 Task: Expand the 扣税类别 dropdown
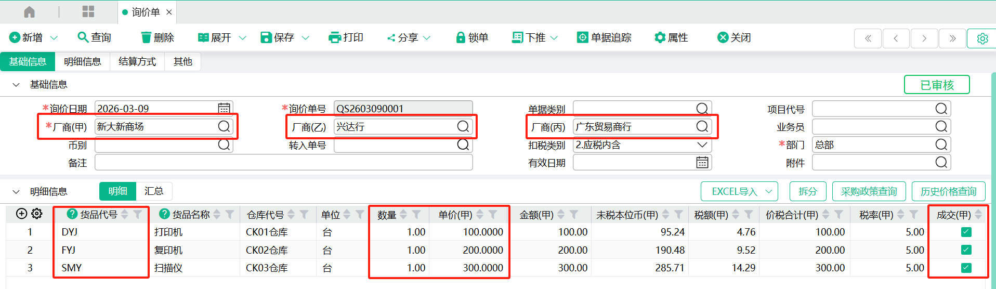[x=702, y=144]
